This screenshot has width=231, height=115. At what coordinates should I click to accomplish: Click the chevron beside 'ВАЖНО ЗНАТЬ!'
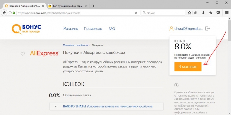56,107
